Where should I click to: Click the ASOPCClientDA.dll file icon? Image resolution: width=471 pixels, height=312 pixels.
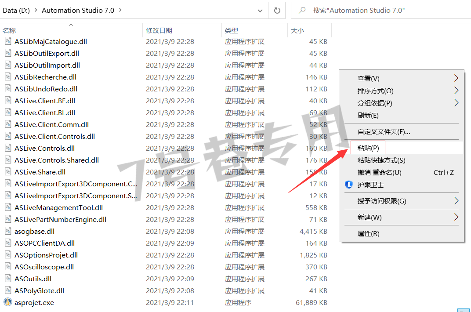(8, 243)
